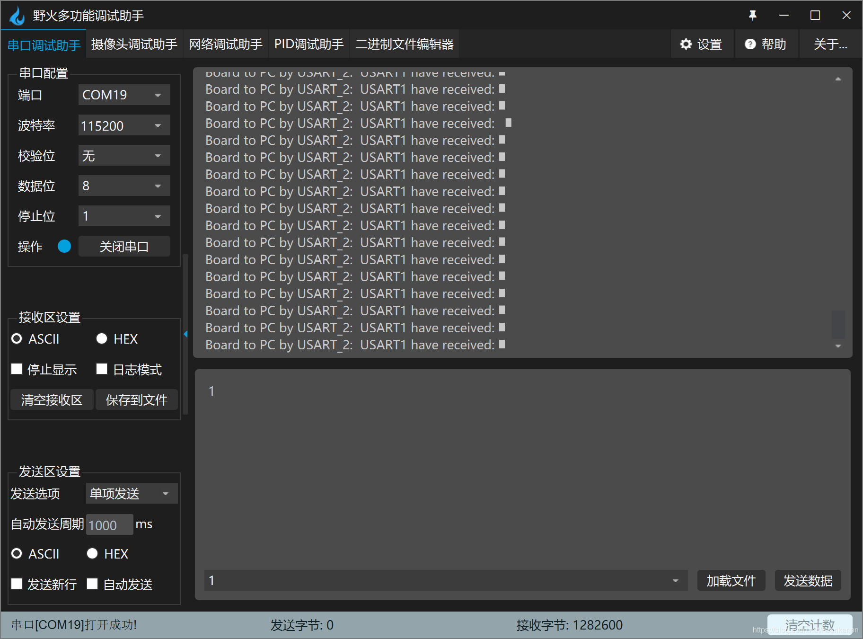The width and height of the screenshot is (863, 639).
Task: Click the question mark 帮助 icon
Action: click(x=750, y=44)
